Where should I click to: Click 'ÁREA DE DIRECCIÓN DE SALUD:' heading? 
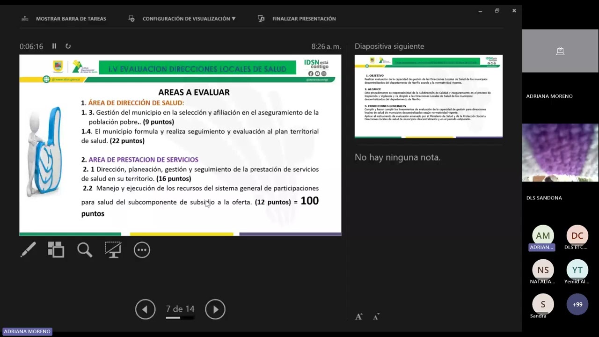136,103
